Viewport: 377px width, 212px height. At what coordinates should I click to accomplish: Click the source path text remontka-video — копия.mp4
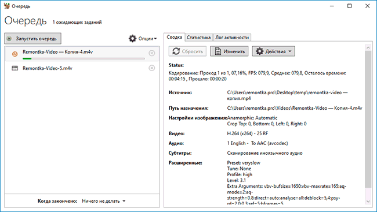[x=287, y=95]
